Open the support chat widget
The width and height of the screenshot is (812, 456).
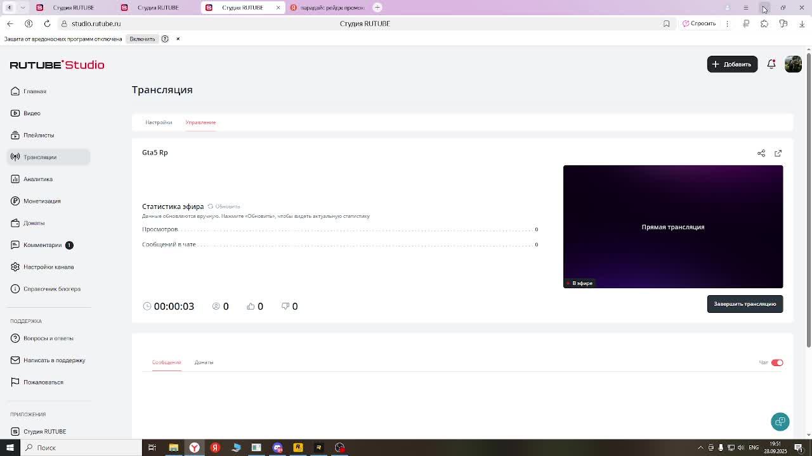780,422
